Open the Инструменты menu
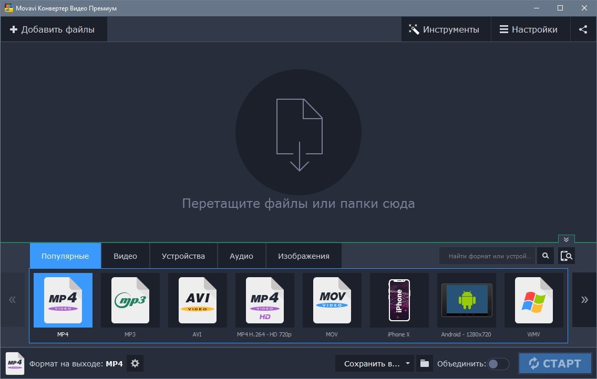 (x=445, y=29)
